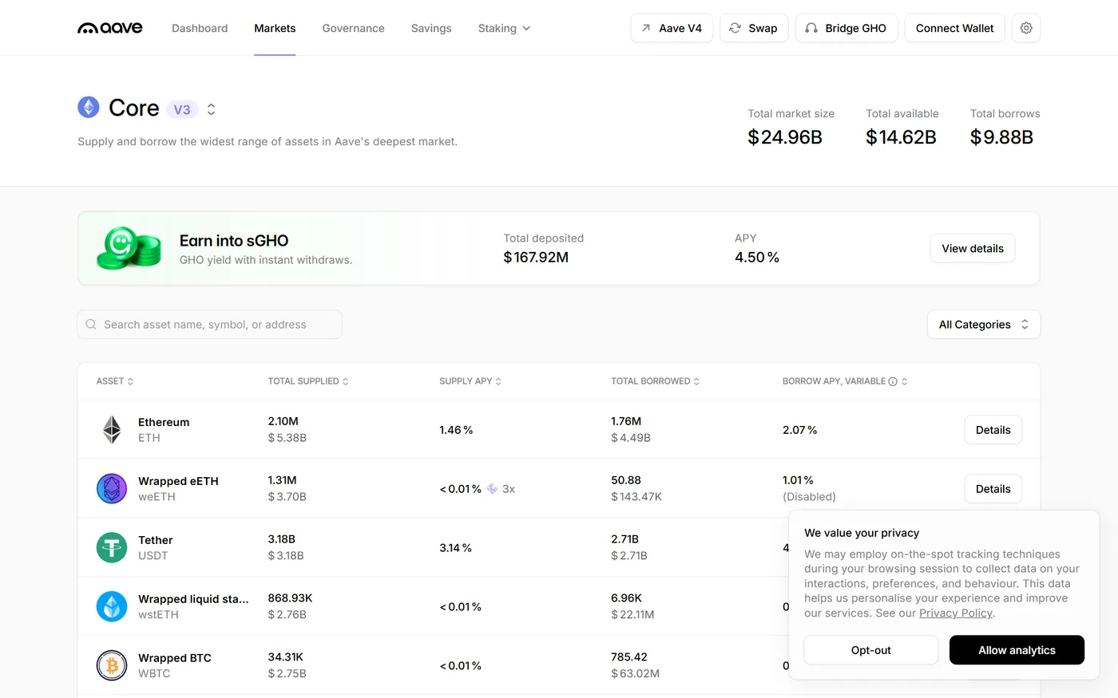Click the 3x multiplier label for weETH
Image resolution: width=1118 pixels, height=698 pixels.
point(509,489)
